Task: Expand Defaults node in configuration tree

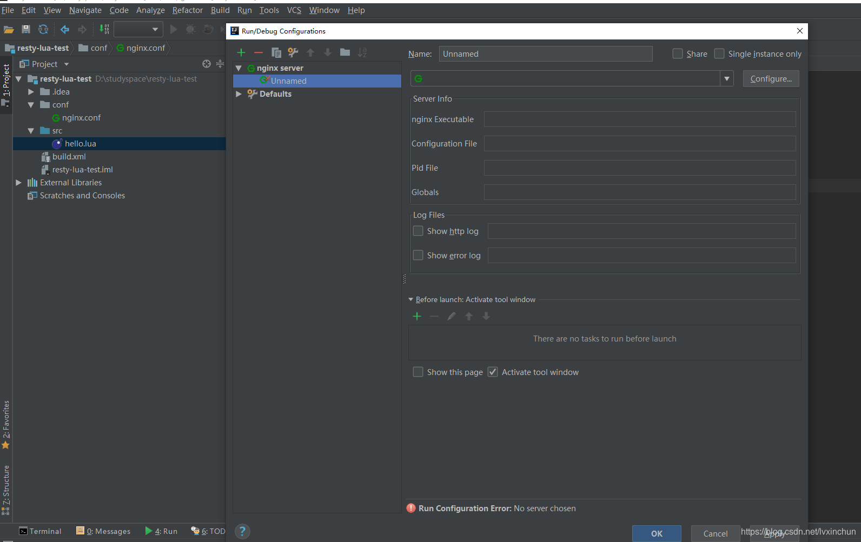Action: click(x=239, y=94)
